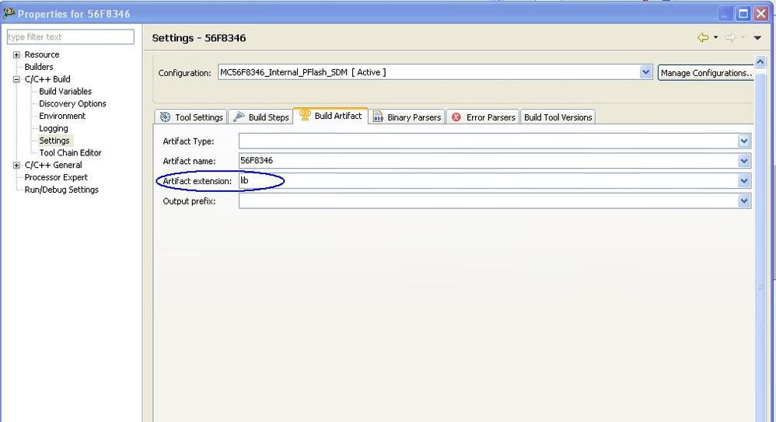Viewport: 776px width, 422px height.
Task: Click the Tool Settings tab icon
Action: [x=166, y=117]
